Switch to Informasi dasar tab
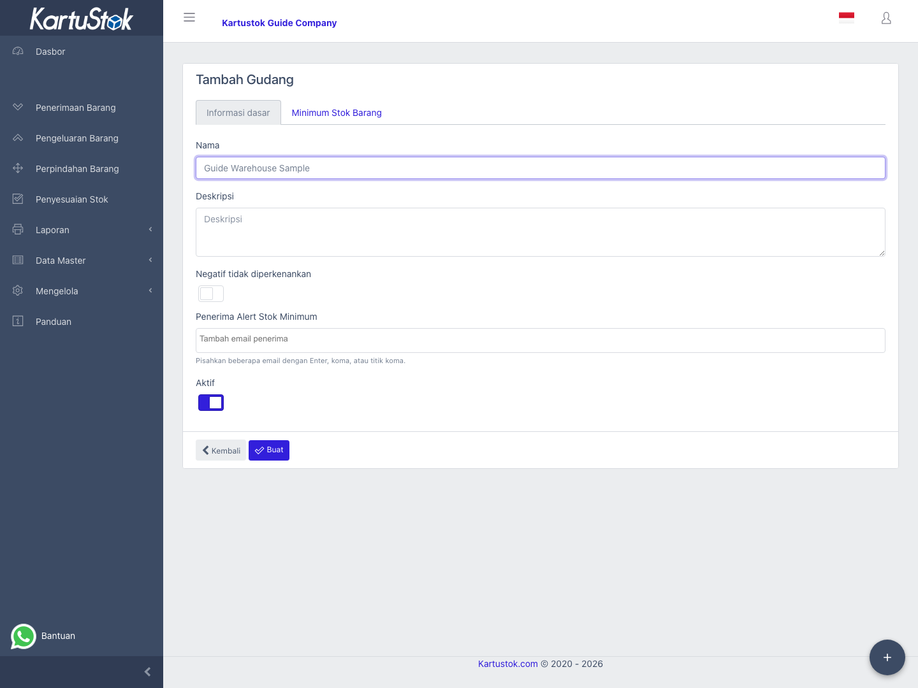The width and height of the screenshot is (918, 688). pyautogui.click(x=238, y=113)
